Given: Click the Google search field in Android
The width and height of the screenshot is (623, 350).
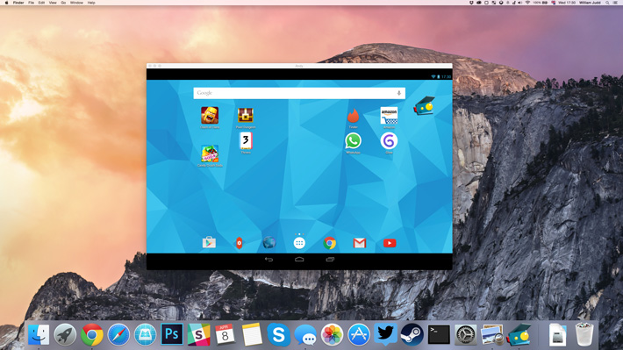Looking at the screenshot, I should click(299, 93).
